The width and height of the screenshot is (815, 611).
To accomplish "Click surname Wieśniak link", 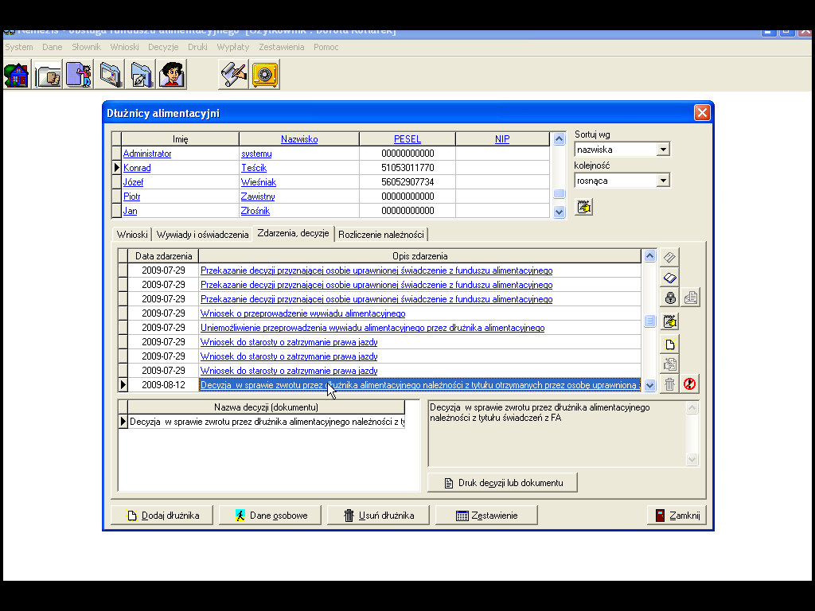I will tap(259, 182).
